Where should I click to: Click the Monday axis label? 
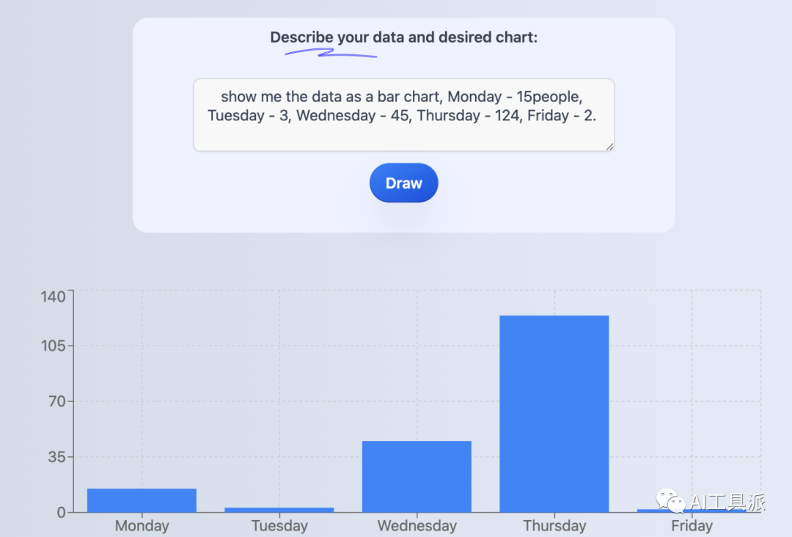point(142,526)
